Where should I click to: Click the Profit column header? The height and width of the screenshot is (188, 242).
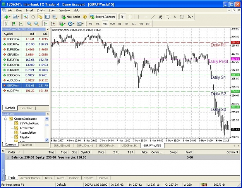tap(189, 152)
